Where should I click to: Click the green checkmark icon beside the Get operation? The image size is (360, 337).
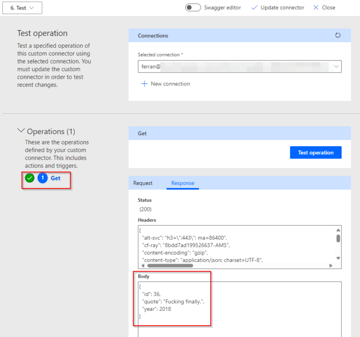tap(29, 178)
